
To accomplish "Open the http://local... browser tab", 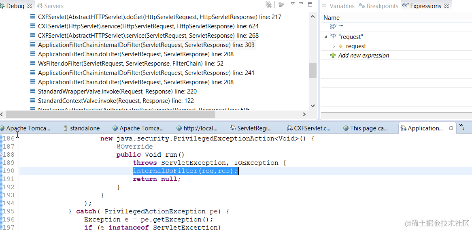I will pos(197,128).
